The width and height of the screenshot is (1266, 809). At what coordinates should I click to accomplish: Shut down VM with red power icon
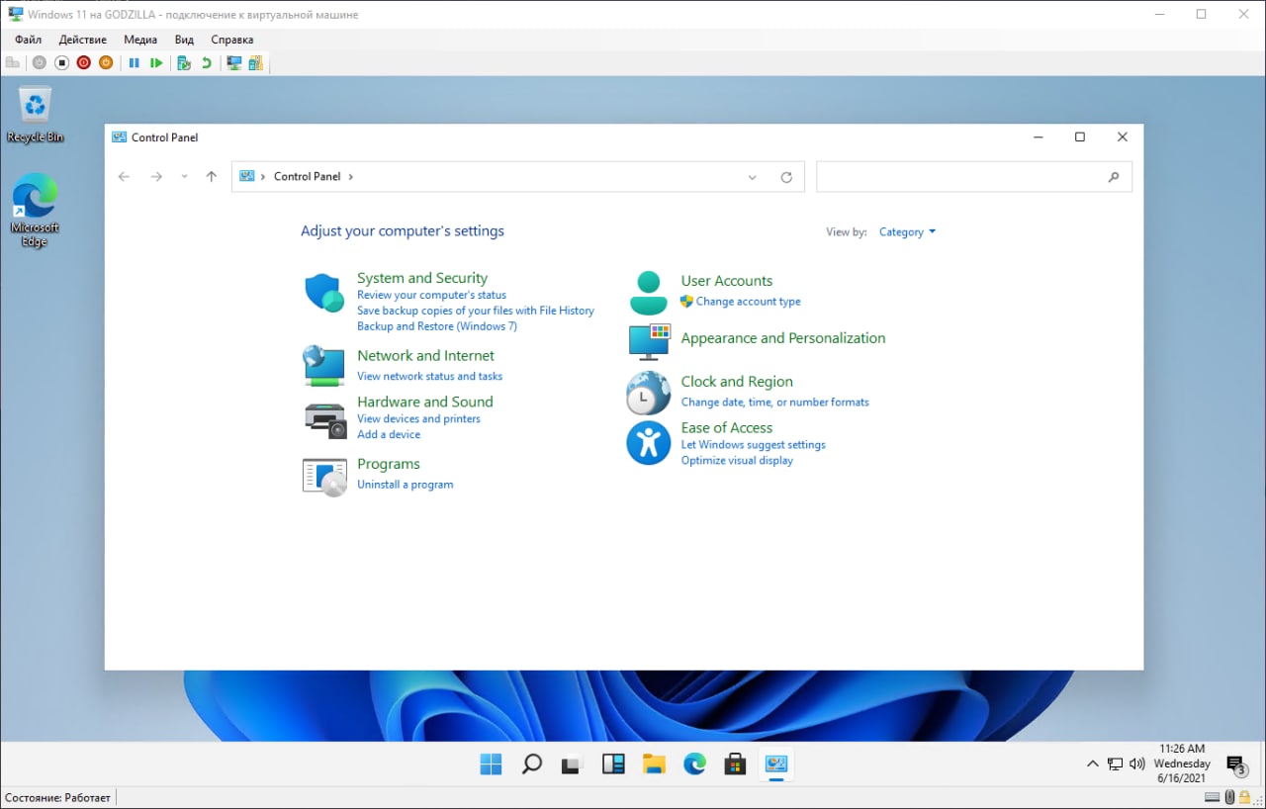(83, 62)
